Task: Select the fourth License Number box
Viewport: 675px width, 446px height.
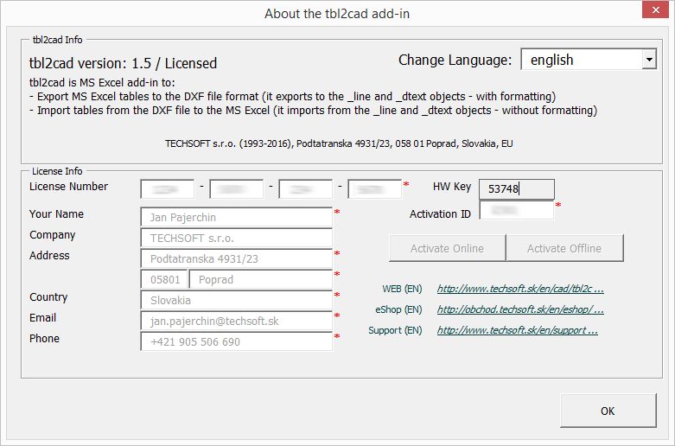Action: click(x=374, y=189)
